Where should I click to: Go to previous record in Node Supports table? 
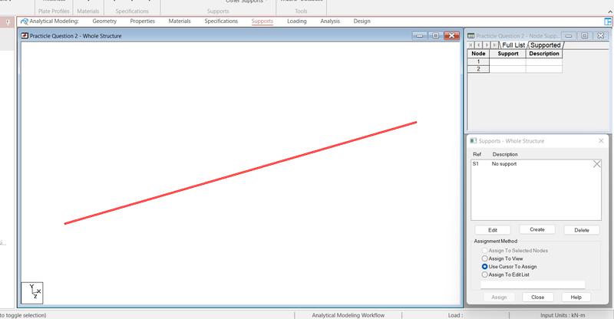[478, 45]
